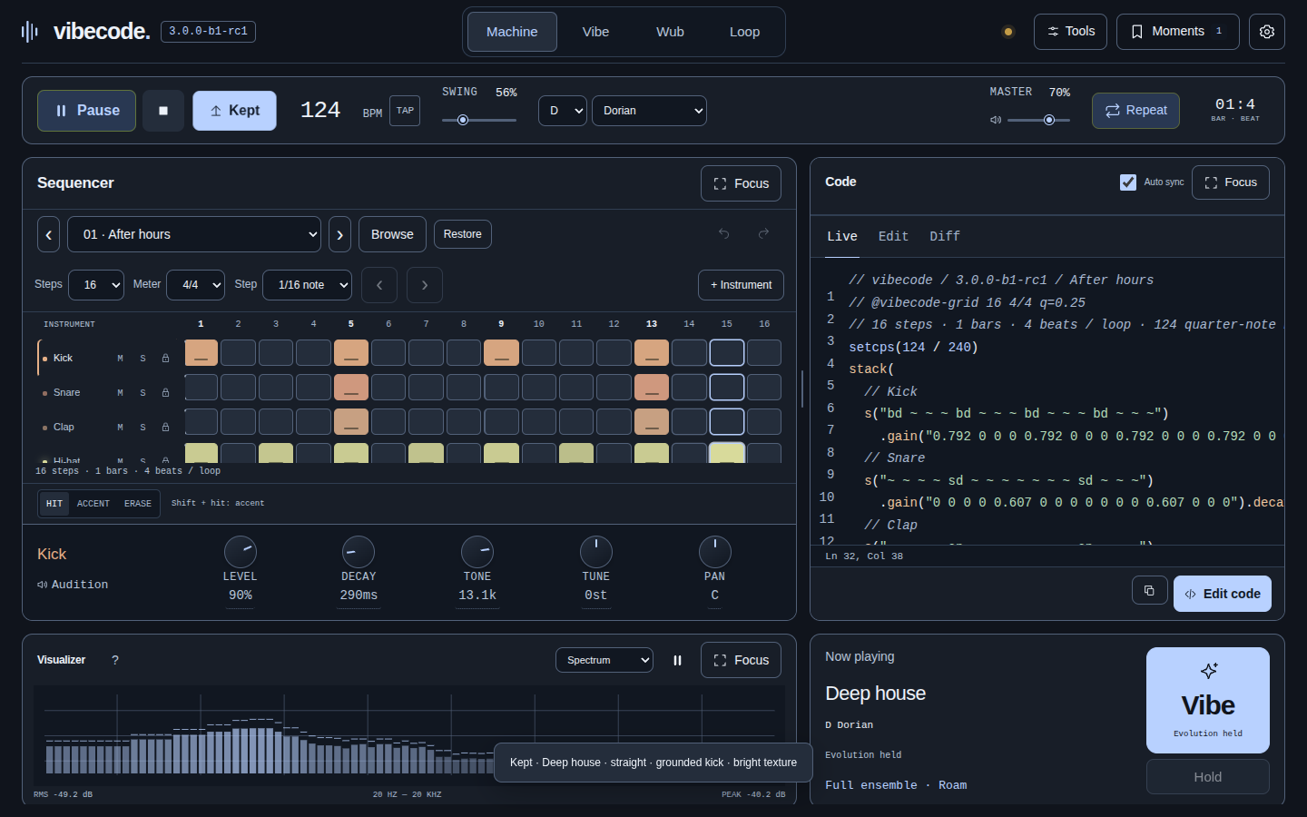Click the master volume speaker icon
Viewport: 1307px width, 817px height.
tap(996, 120)
